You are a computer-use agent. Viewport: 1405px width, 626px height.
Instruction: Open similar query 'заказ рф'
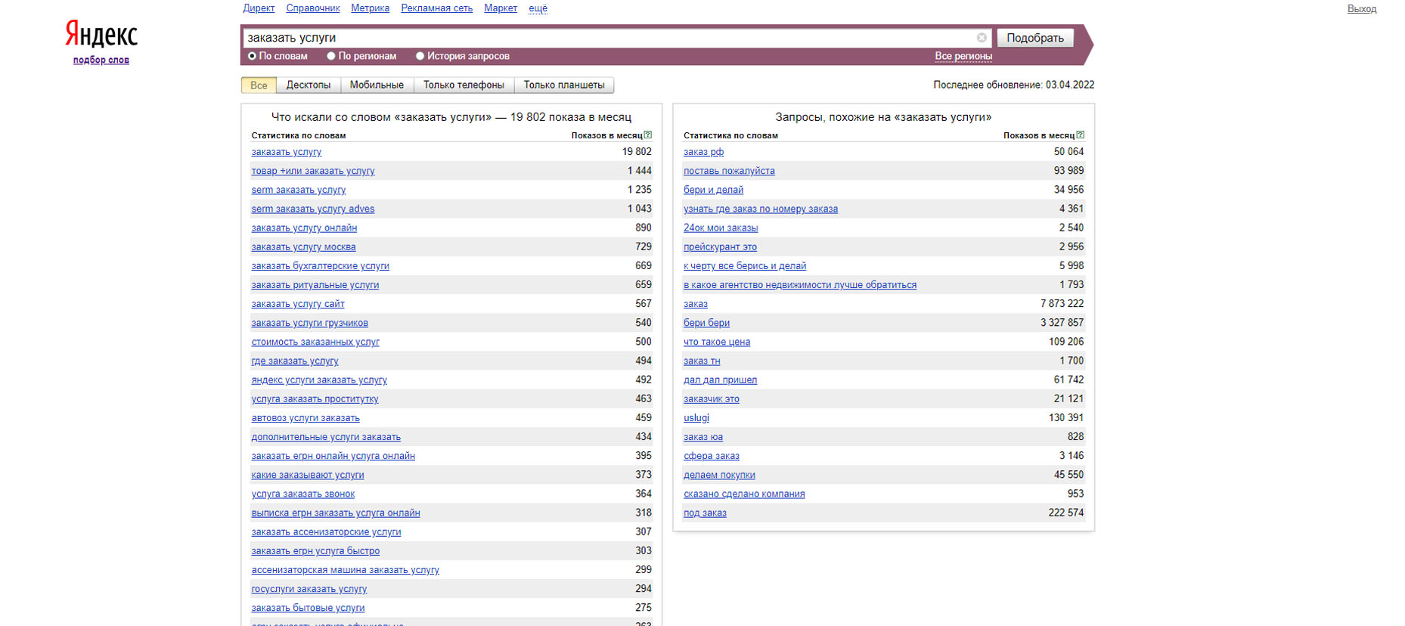tap(703, 152)
